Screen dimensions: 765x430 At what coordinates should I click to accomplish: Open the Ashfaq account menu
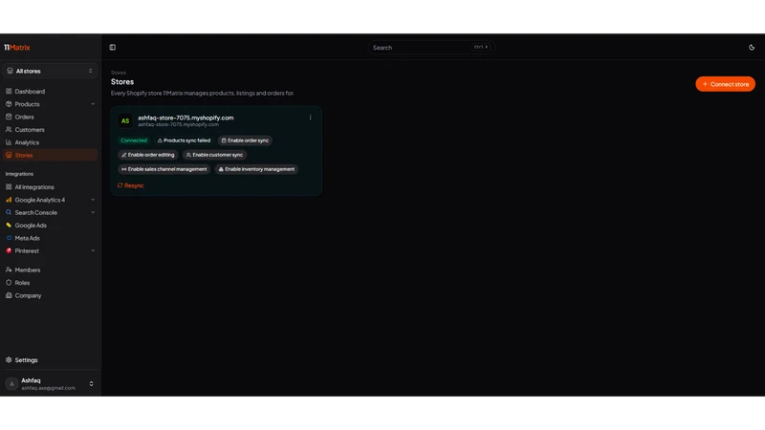[x=50, y=384]
